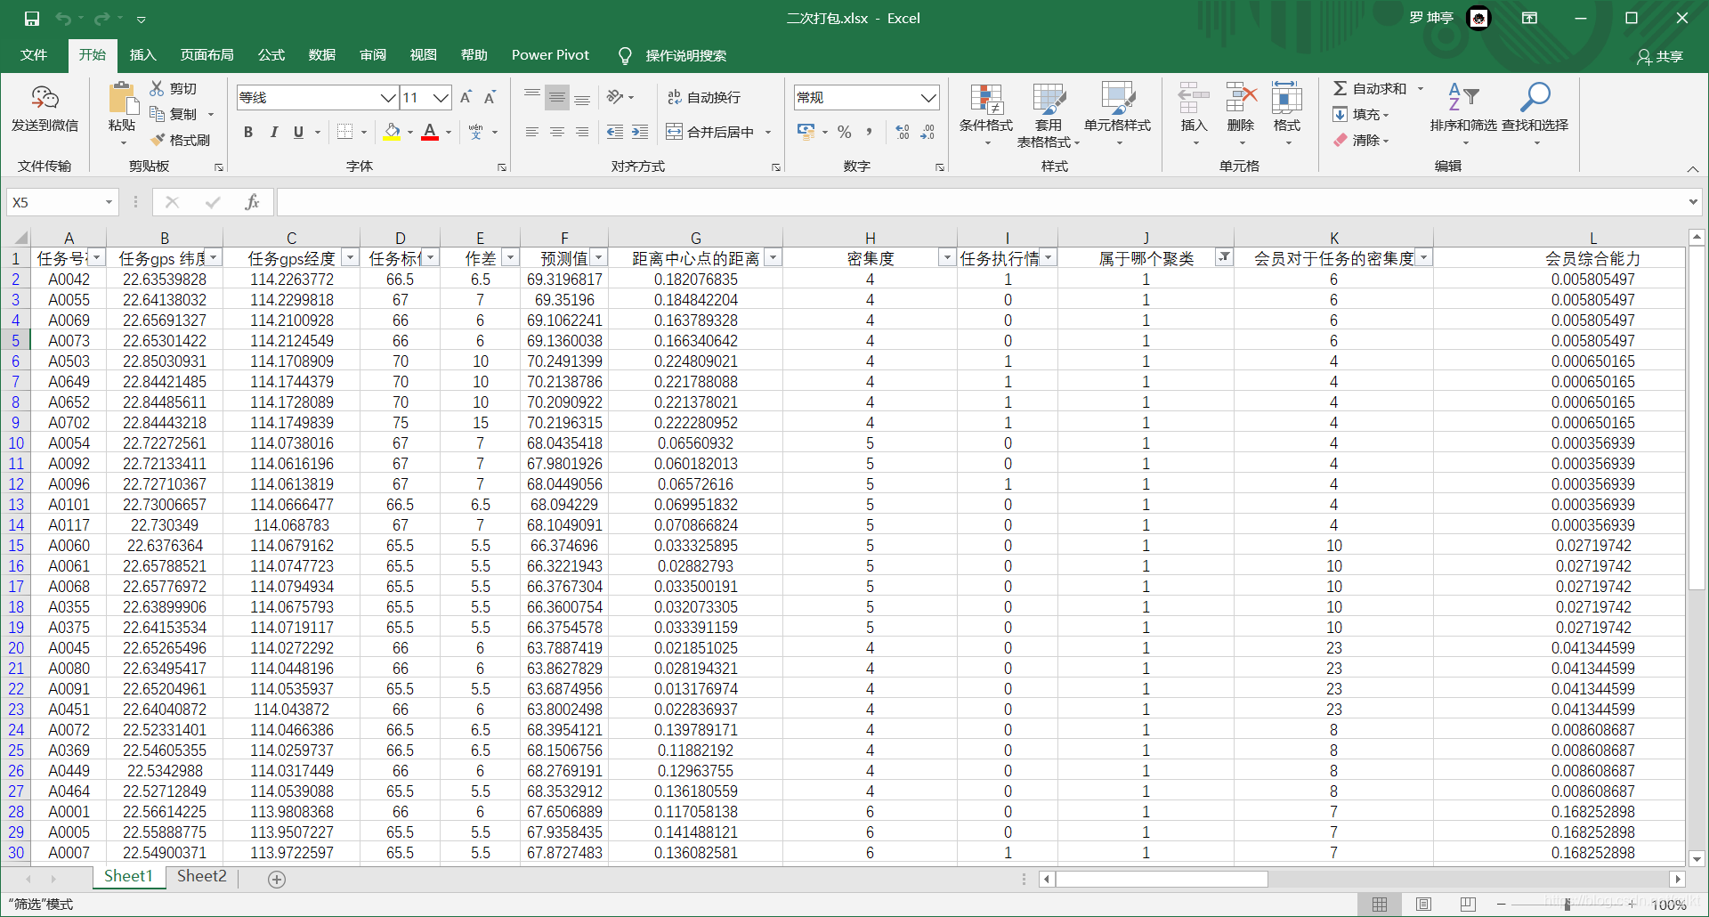Click the 共享 share button
This screenshot has width=1709, height=917.
(1660, 56)
